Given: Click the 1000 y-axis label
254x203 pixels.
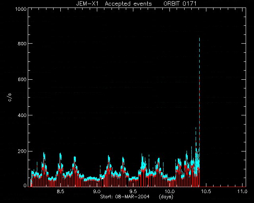Looking at the screenshot, I should (x=21, y=9).
